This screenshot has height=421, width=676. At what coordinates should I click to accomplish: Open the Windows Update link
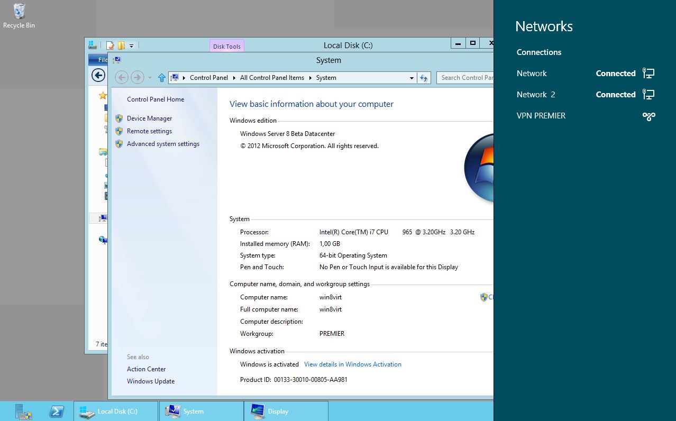[x=151, y=381]
